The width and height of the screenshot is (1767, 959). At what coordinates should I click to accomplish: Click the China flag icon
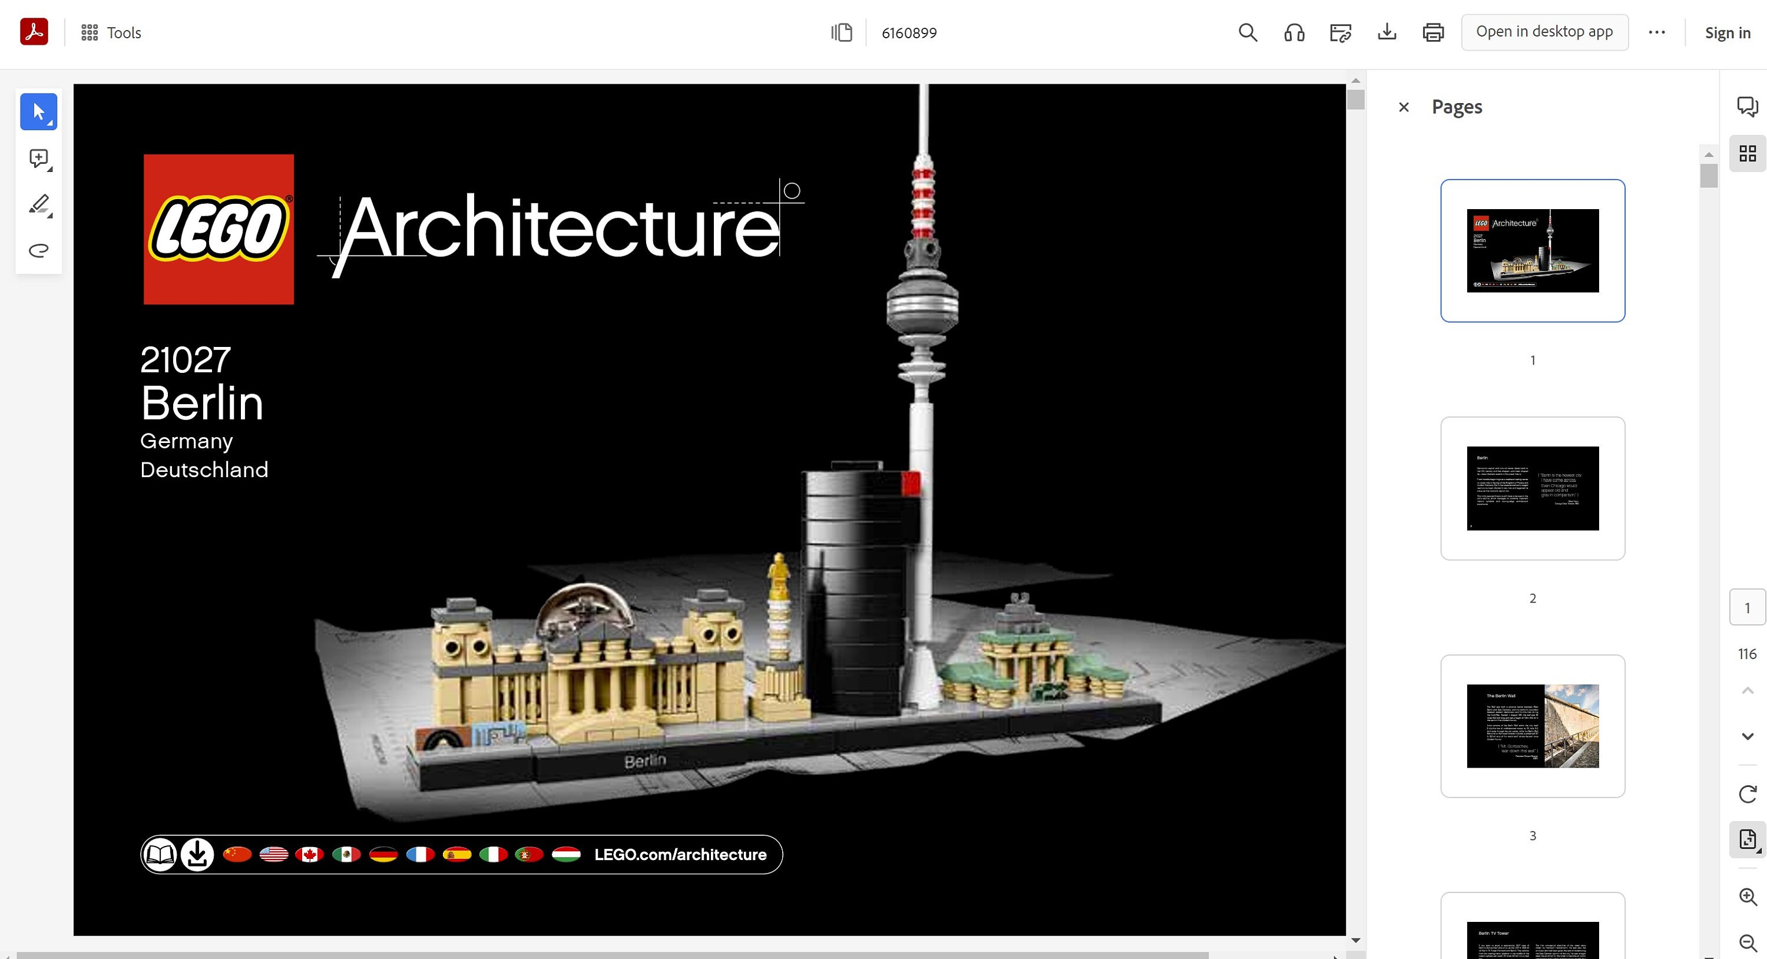pos(237,855)
